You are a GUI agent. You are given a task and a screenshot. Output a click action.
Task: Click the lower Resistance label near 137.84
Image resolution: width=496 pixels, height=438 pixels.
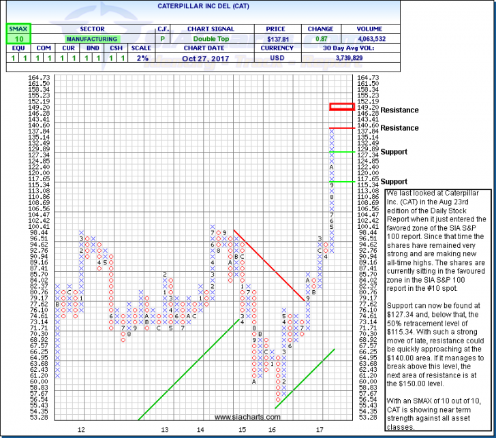tap(399, 128)
